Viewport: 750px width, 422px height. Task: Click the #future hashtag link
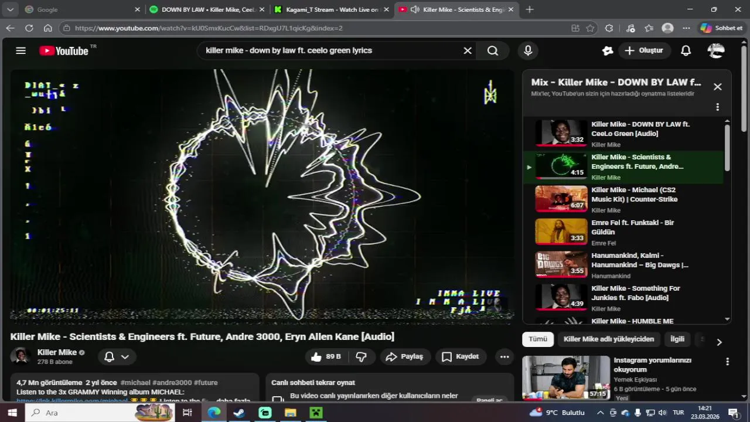pos(206,382)
